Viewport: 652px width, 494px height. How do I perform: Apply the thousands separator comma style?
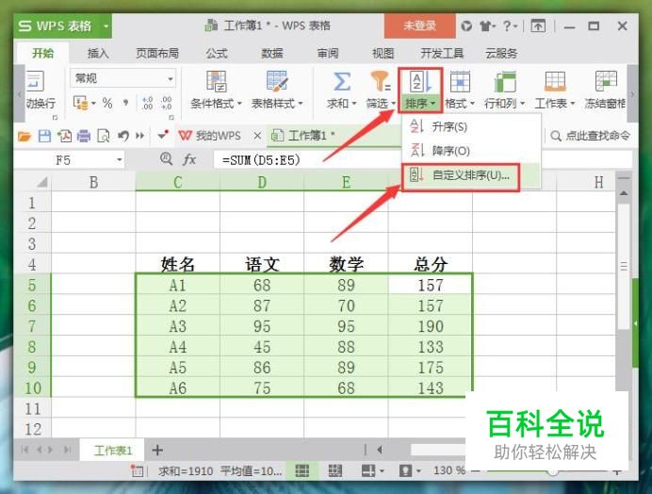(x=125, y=103)
